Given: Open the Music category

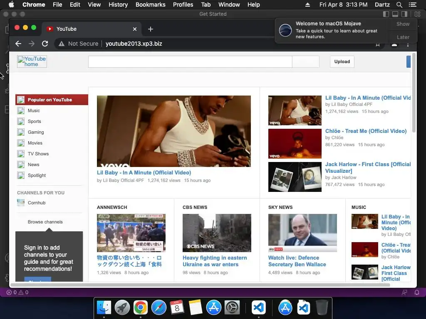Looking at the screenshot, I should point(34,110).
